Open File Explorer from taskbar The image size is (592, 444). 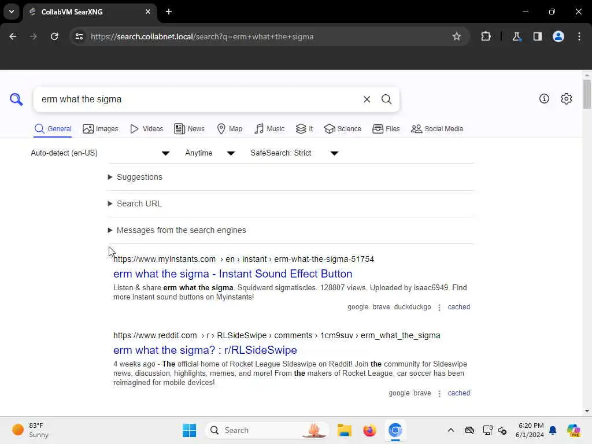[345, 430]
